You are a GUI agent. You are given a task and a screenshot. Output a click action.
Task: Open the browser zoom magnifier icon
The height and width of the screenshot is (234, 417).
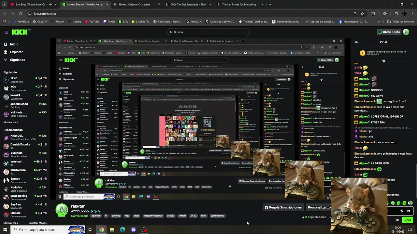(355, 14)
